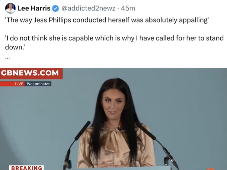Viewport: 227px width, 170px height.
Task: Select the Westminster location label
Action: pyautogui.click(x=38, y=84)
